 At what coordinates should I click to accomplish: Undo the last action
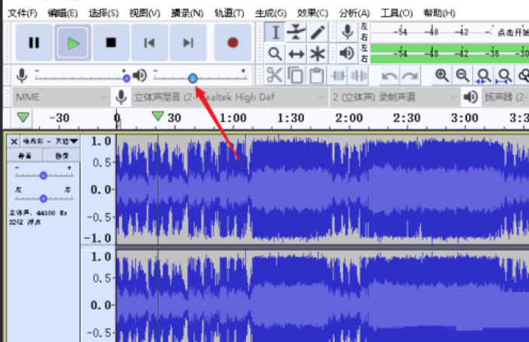click(389, 75)
